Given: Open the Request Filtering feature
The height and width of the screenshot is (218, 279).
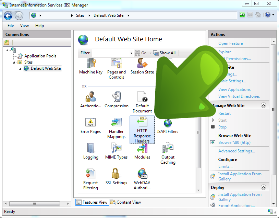Looking at the screenshot, I should tap(90, 179).
